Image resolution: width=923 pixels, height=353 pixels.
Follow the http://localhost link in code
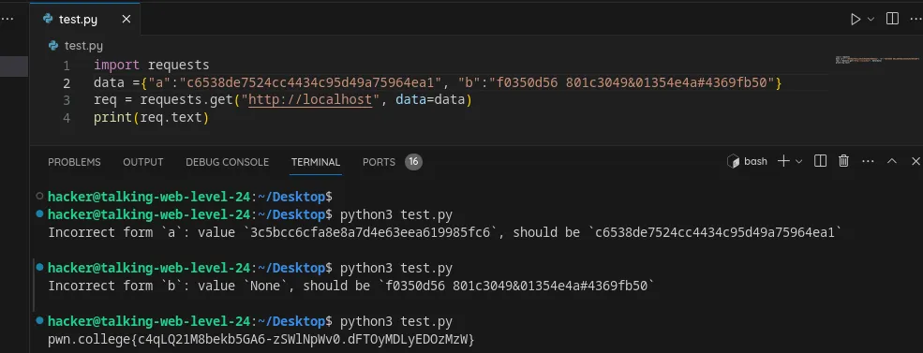310,100
